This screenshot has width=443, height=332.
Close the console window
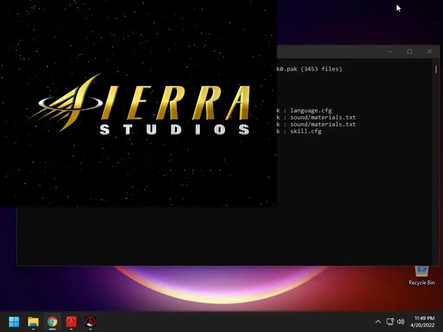pos(430,52)
